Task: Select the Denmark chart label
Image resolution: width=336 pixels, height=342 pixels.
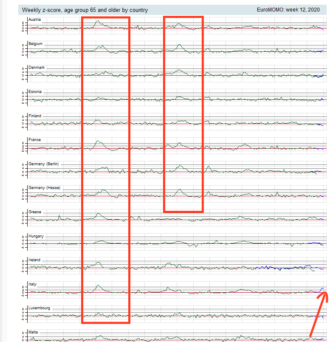Action: click(37, 68)
